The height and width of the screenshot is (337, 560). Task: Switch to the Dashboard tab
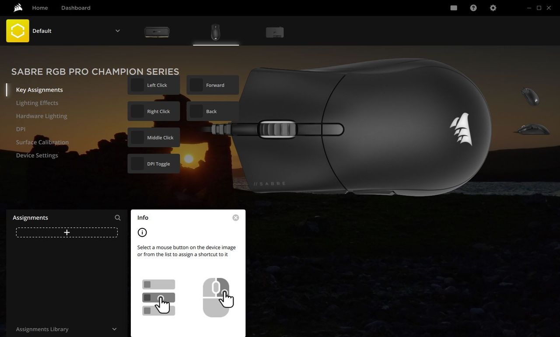(x=76, y=8)
